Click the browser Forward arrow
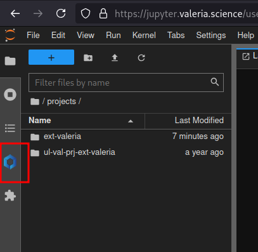 tap(38, 14)
